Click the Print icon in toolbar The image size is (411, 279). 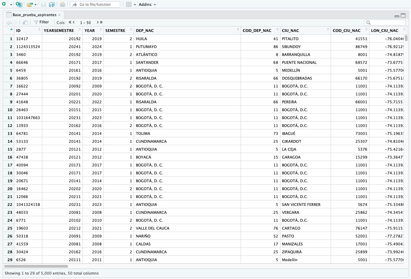pos(63,4)
